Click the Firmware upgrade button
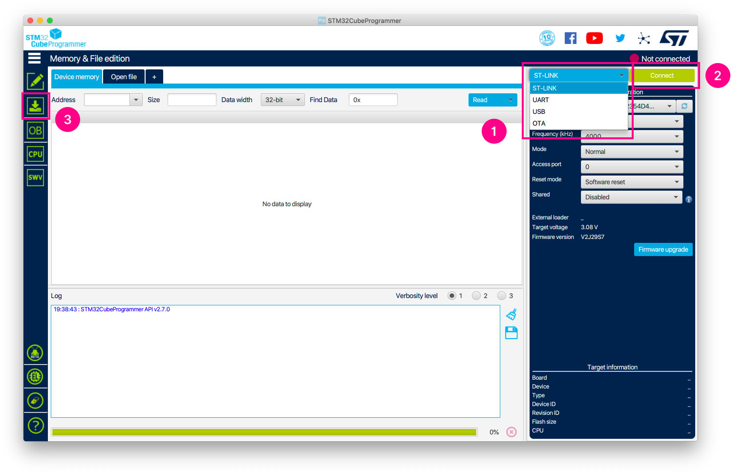Image resolution: width=746 pixels, height=474 pixels. [663, 249]
